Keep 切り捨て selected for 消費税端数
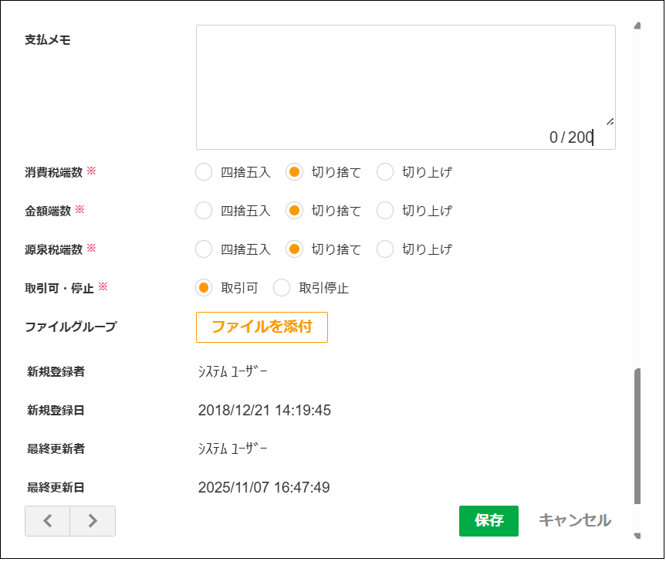Viewport: 666px width, 562px height. (x=294, y=172)
